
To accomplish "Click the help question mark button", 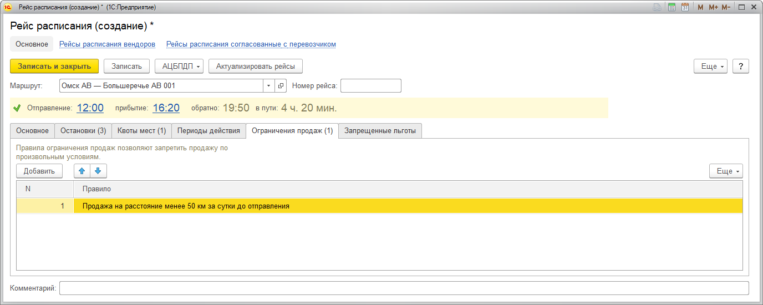I will coord(741,66).
